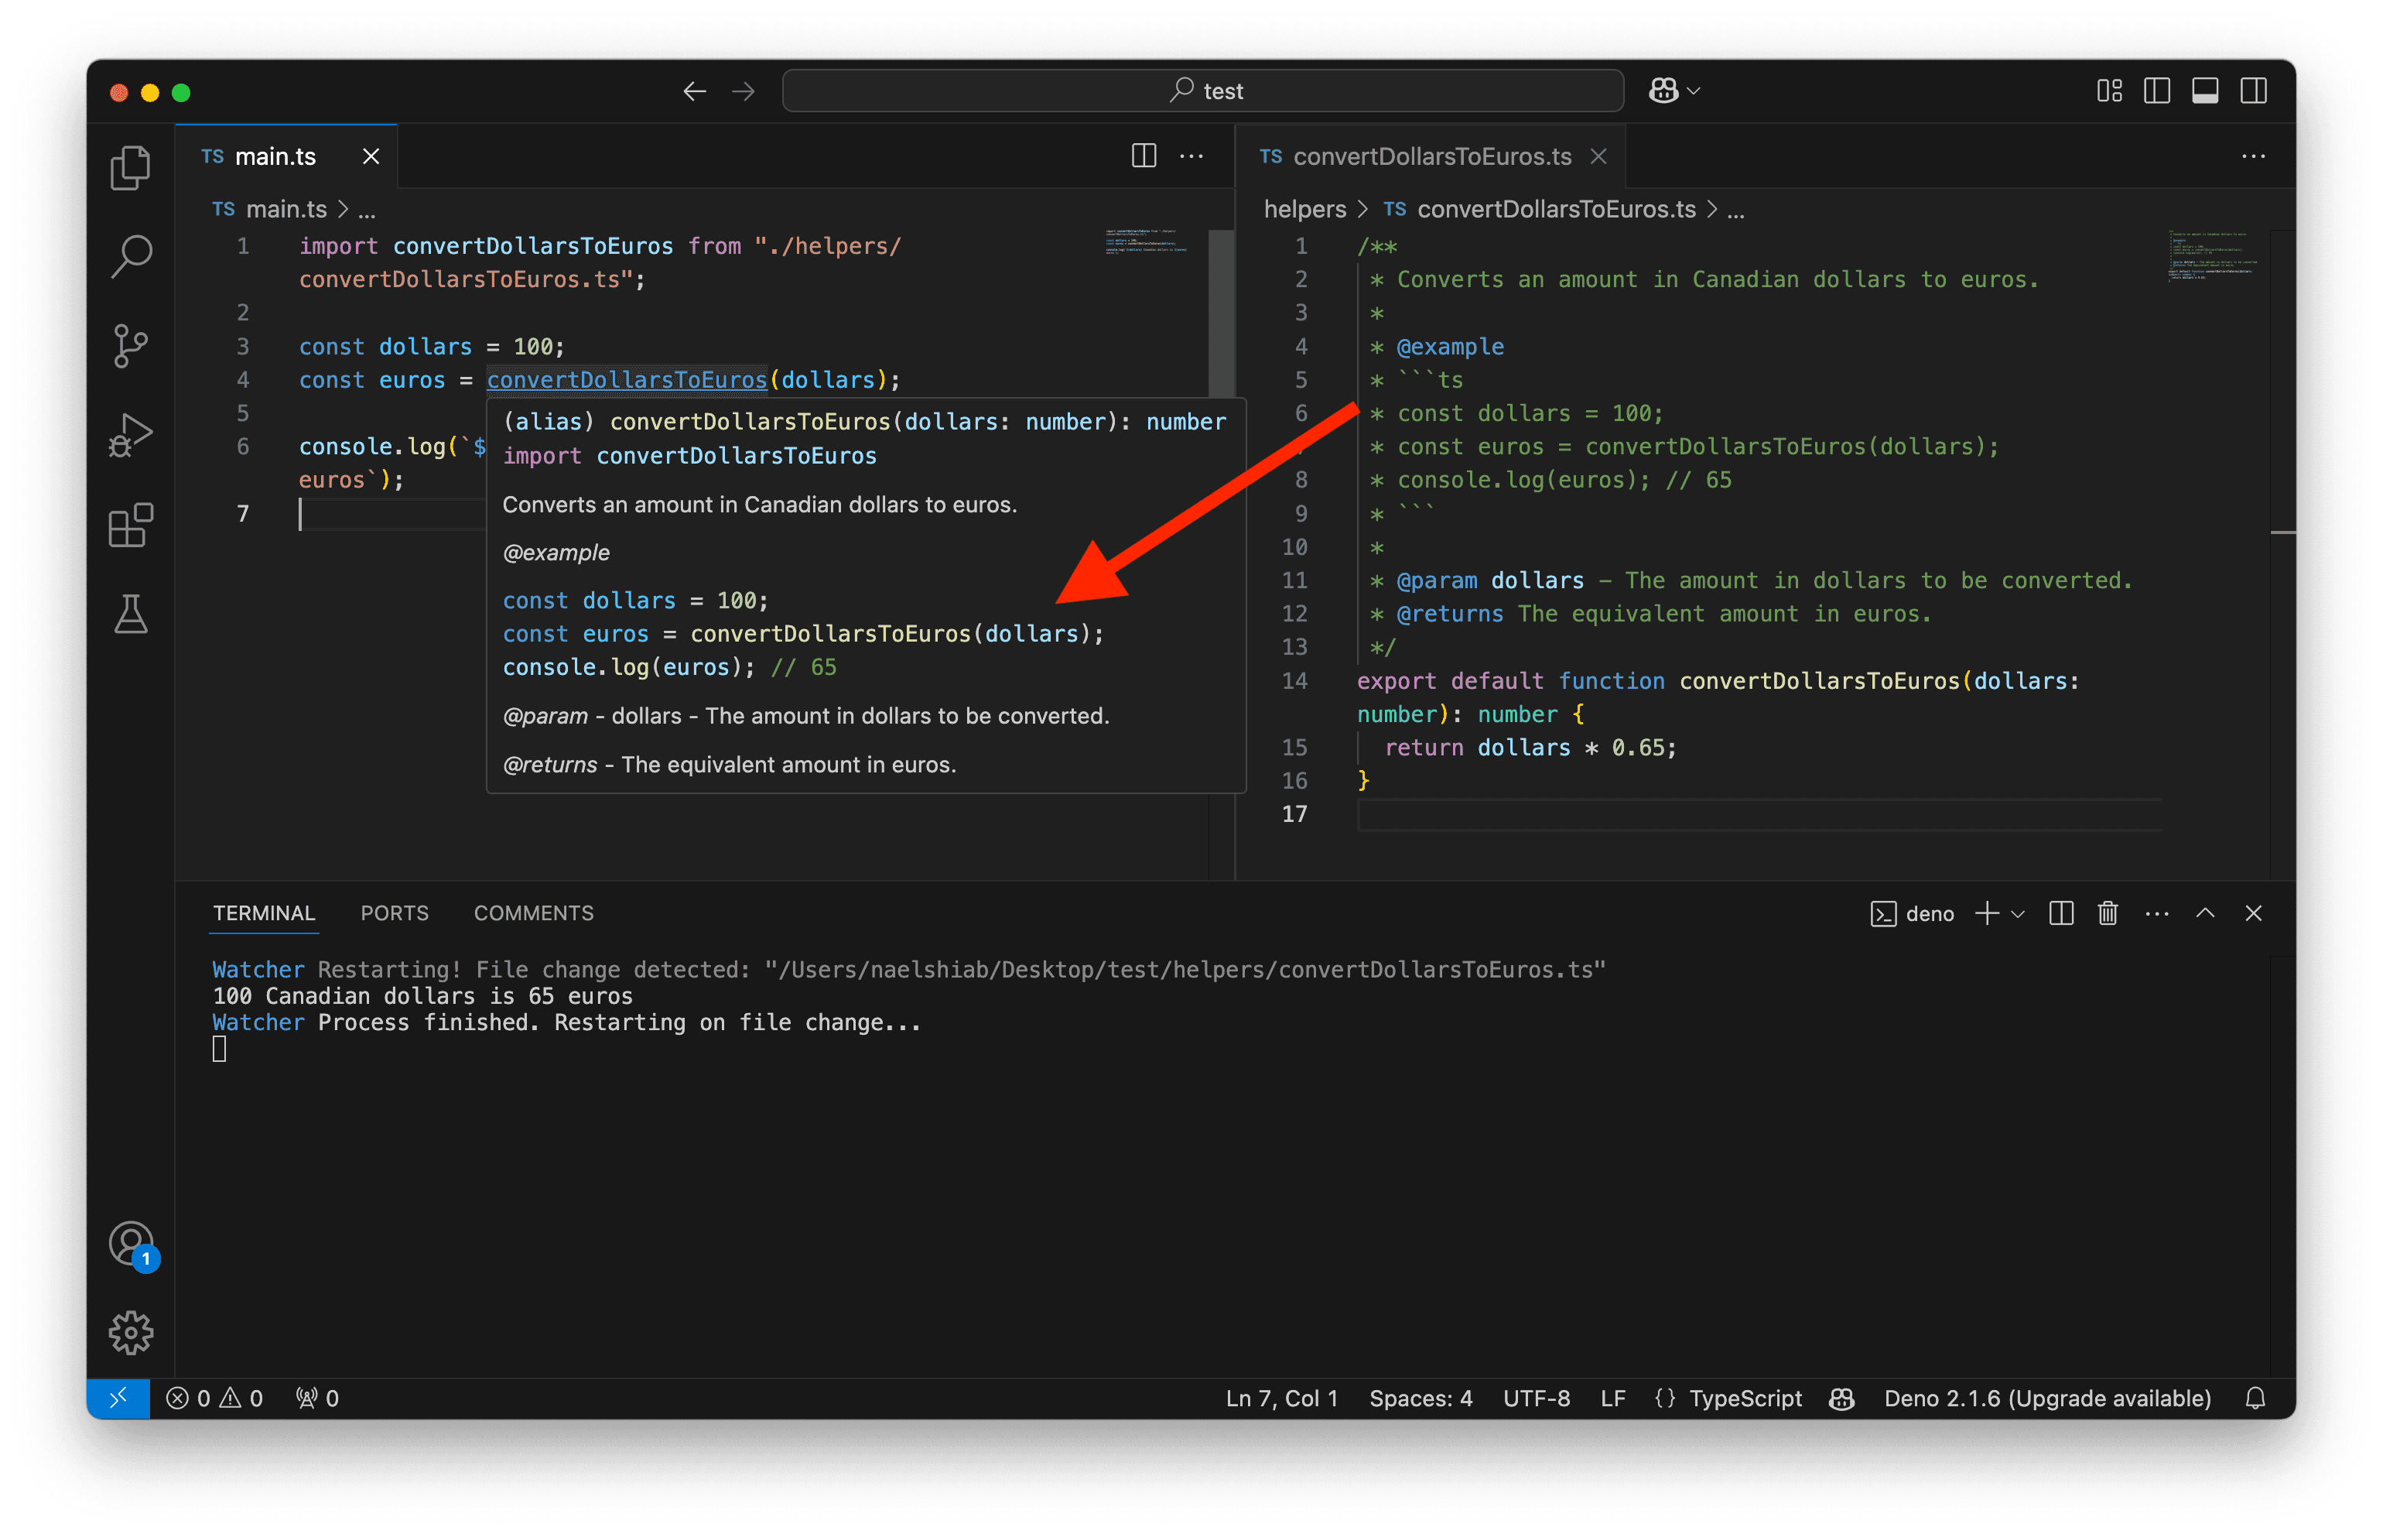This screenshot has width=2383, height=1534.
Task: Open the Explorer view in activity bar
Action: click(x=131, y=166)
